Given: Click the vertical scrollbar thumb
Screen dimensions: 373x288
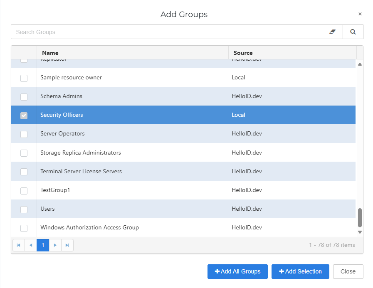Looking at the screenshot, I should [360, 218].
